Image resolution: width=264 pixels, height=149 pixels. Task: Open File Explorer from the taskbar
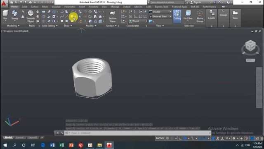coord(100,145)
